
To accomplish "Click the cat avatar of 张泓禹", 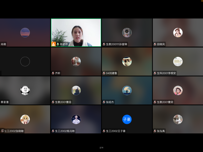I will click(178, 119).
